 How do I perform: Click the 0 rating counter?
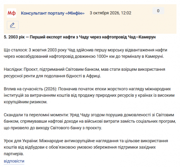[x=158, y=11]
